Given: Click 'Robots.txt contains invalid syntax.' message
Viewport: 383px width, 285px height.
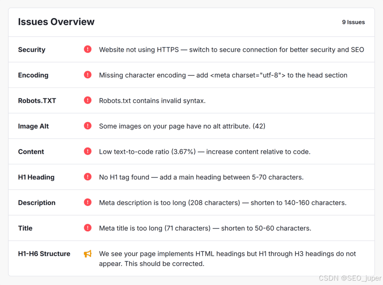Looking at the screenshot, I should (152, 101).
